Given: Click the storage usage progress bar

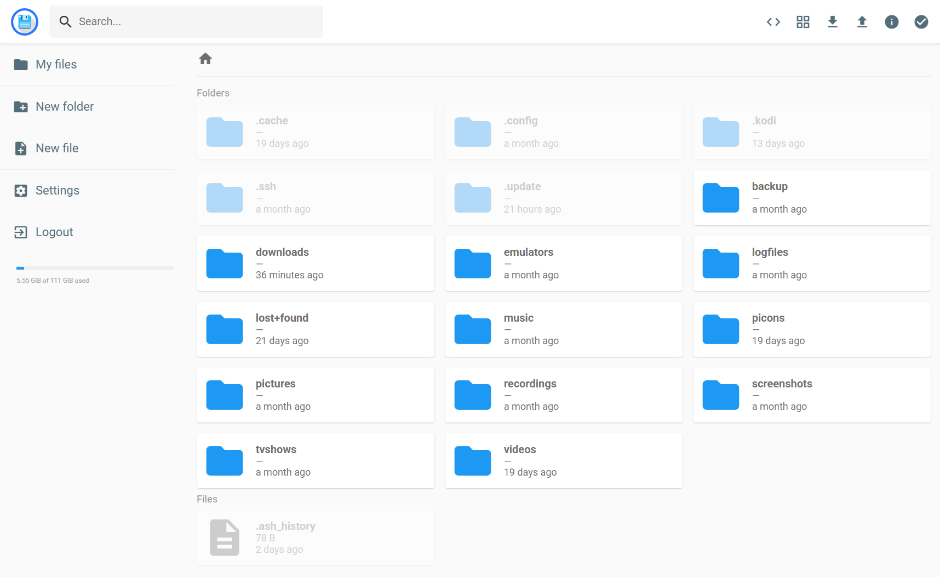Looking at the screenshot, I should pos(95,268).
